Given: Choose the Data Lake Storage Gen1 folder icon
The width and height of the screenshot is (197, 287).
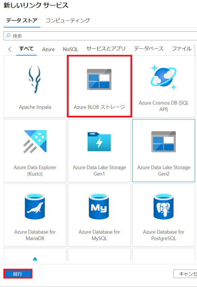Looking at the screenshot, I should click(99, 142).
